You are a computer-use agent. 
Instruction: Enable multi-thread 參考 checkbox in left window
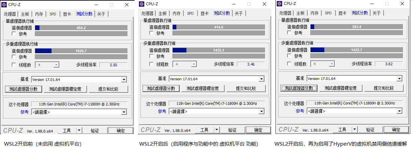click(x=14, y=57)
